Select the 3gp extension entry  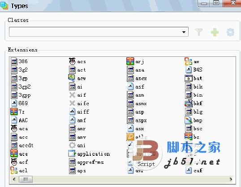19,78
